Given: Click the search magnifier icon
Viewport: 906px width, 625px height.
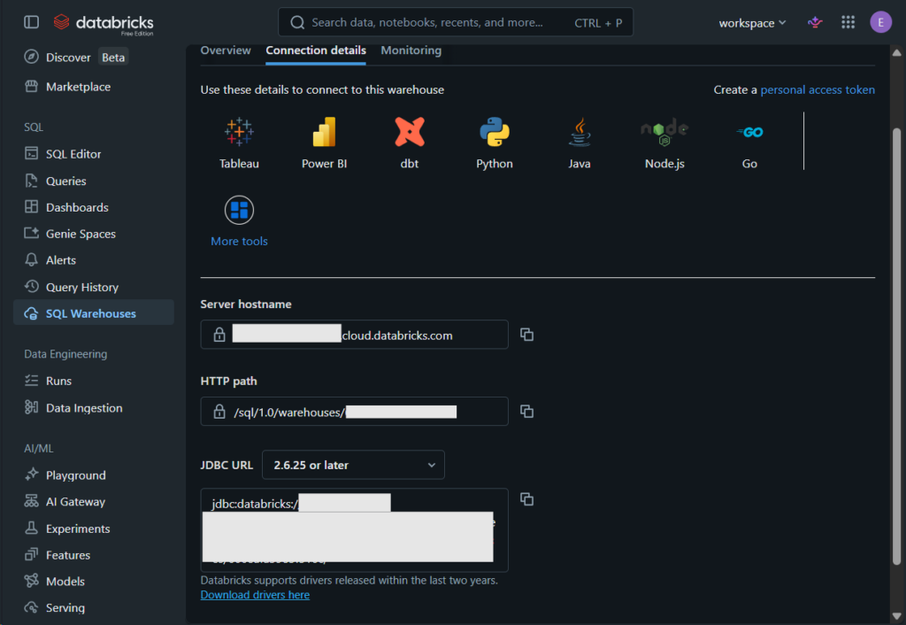Looking at the screenshot, I should [297, 22].
